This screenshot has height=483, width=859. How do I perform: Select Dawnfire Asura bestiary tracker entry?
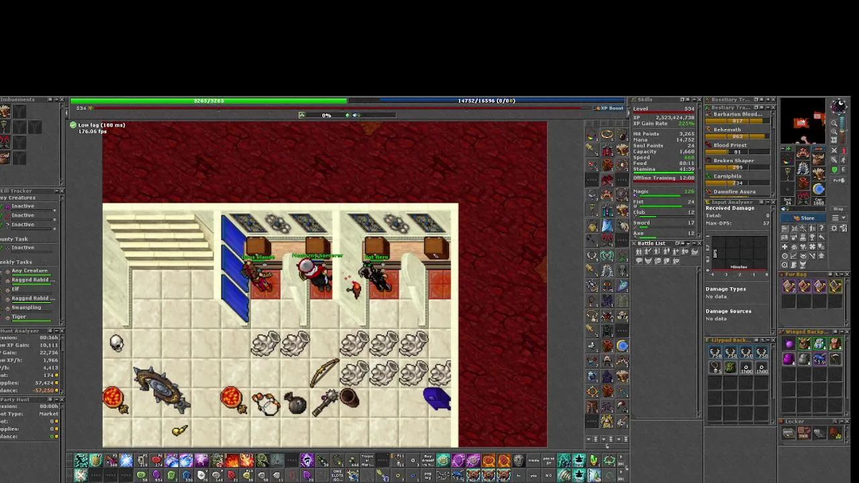(739, 193)
